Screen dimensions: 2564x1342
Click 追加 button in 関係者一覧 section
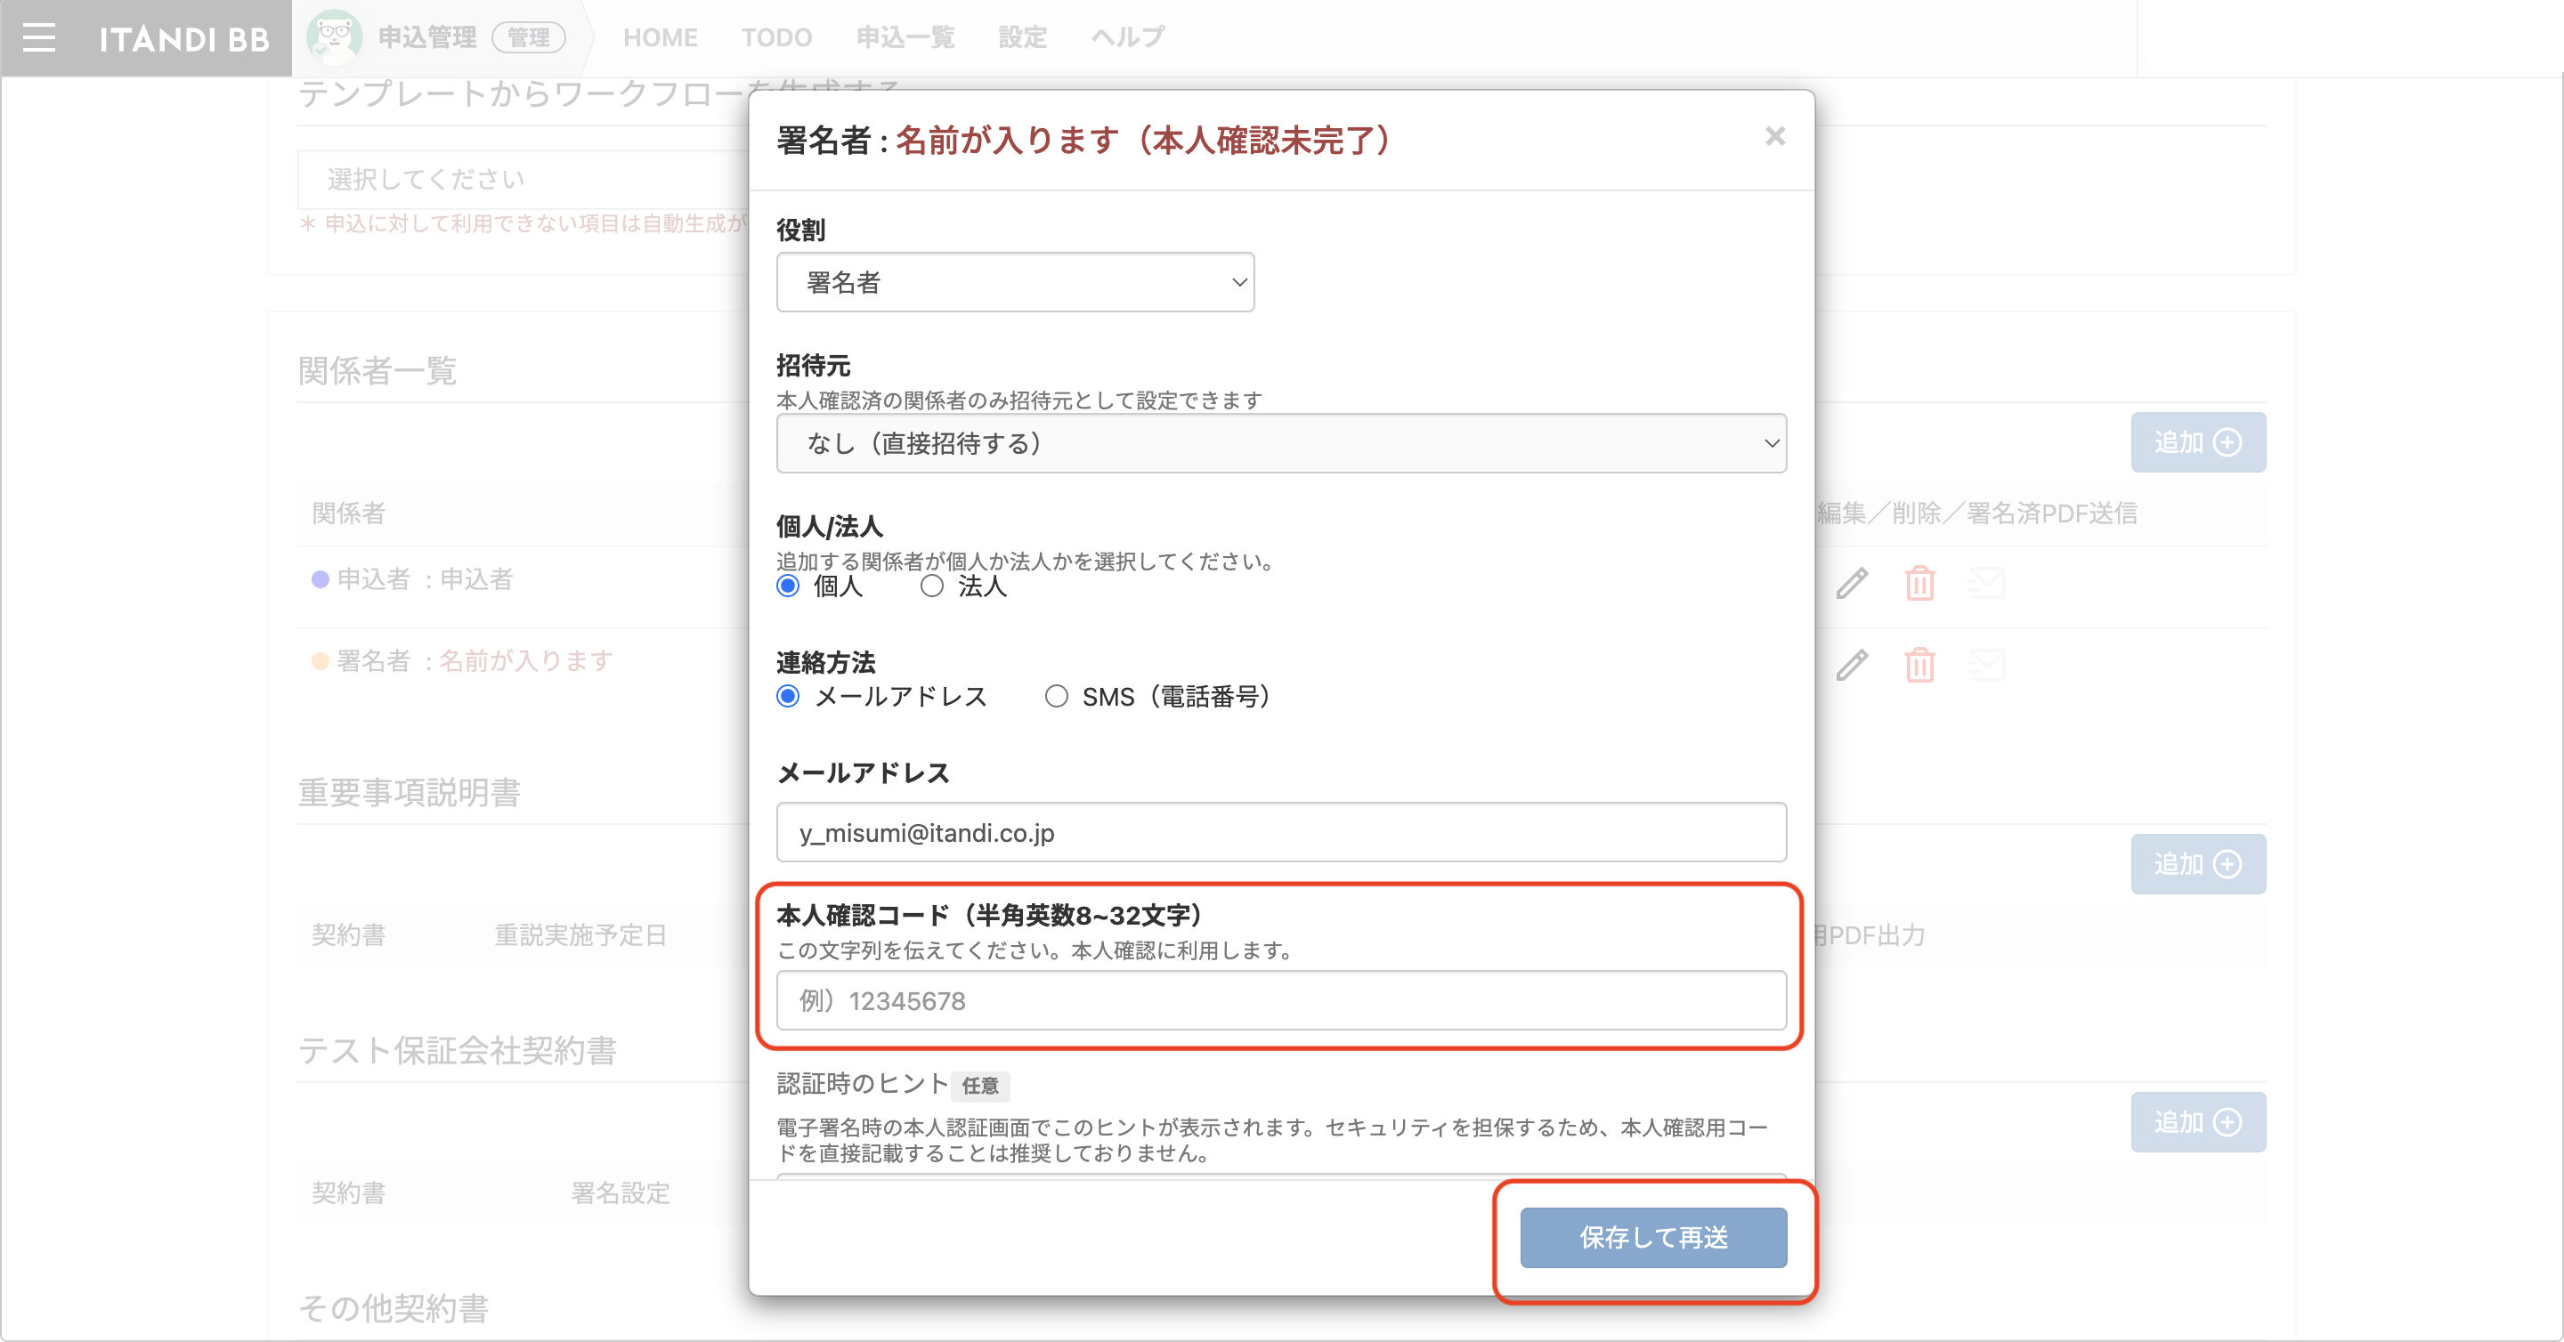point(2198,442)
